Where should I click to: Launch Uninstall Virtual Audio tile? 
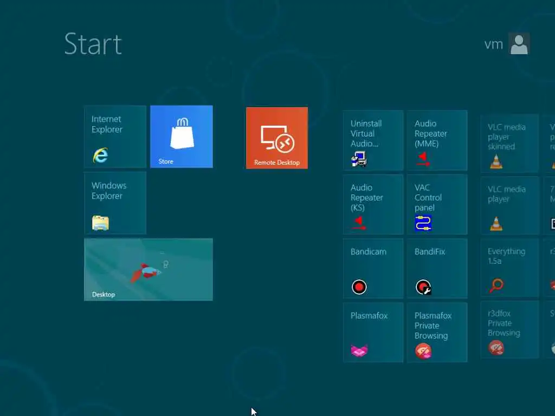coord(373,140)
